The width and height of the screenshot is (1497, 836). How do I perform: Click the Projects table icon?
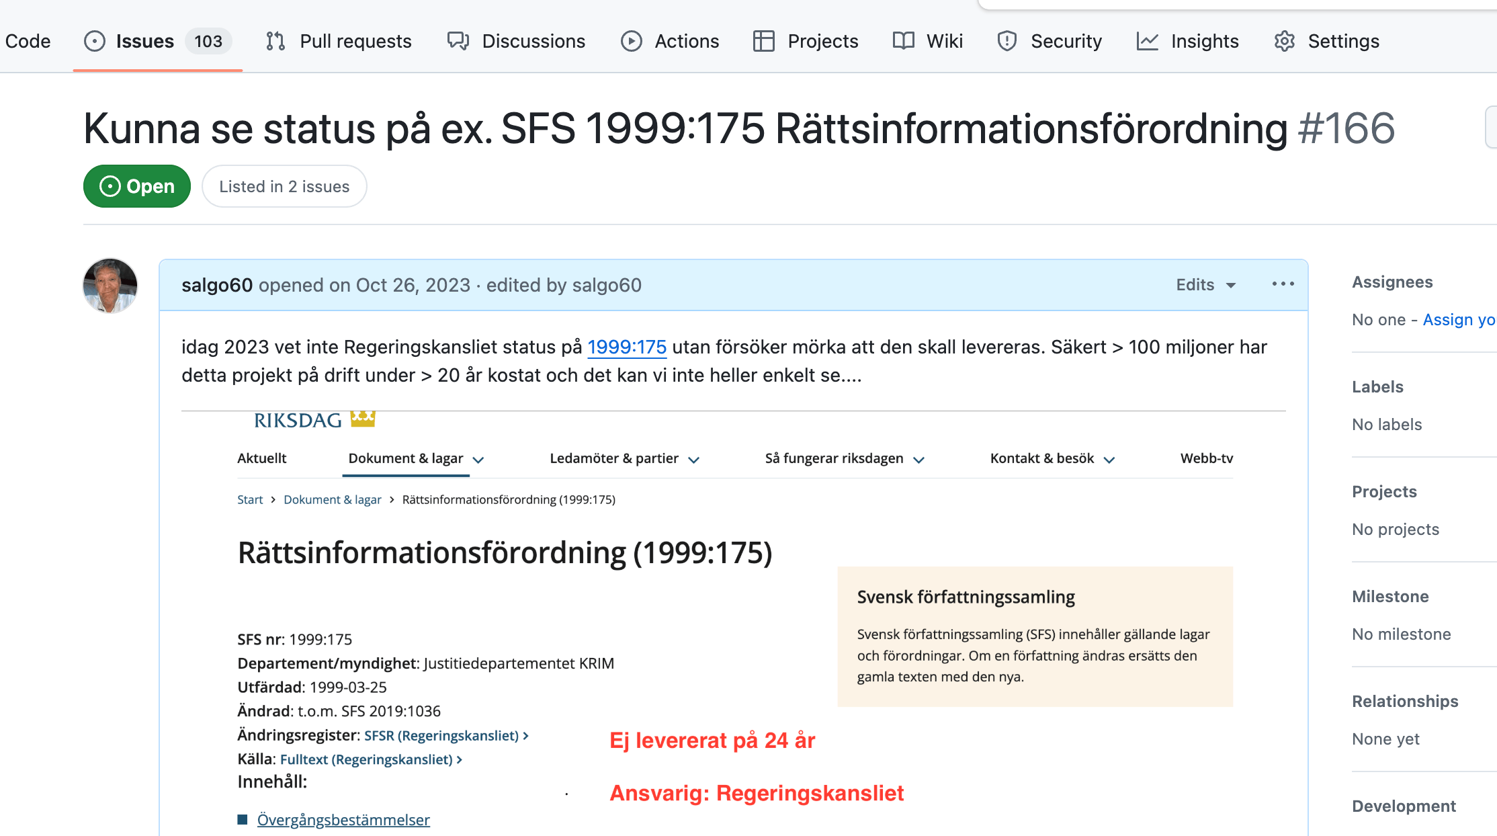tap(764, 42)
